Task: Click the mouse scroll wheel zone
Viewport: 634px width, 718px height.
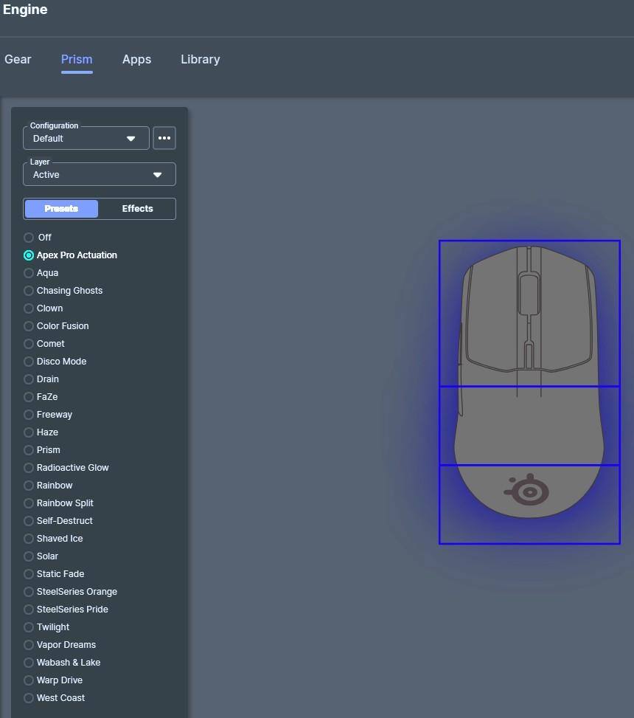Action: pyautogui.click(x=529, y=293)
